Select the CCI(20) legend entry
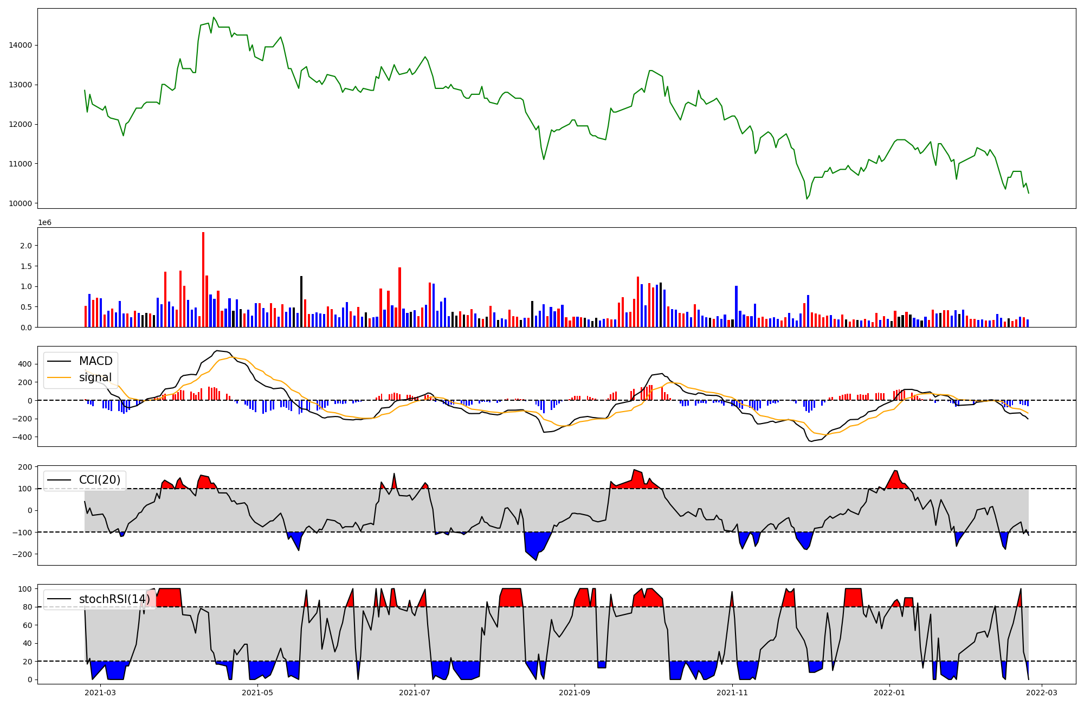Screen dimensions: 1084x705 (100, 480)
